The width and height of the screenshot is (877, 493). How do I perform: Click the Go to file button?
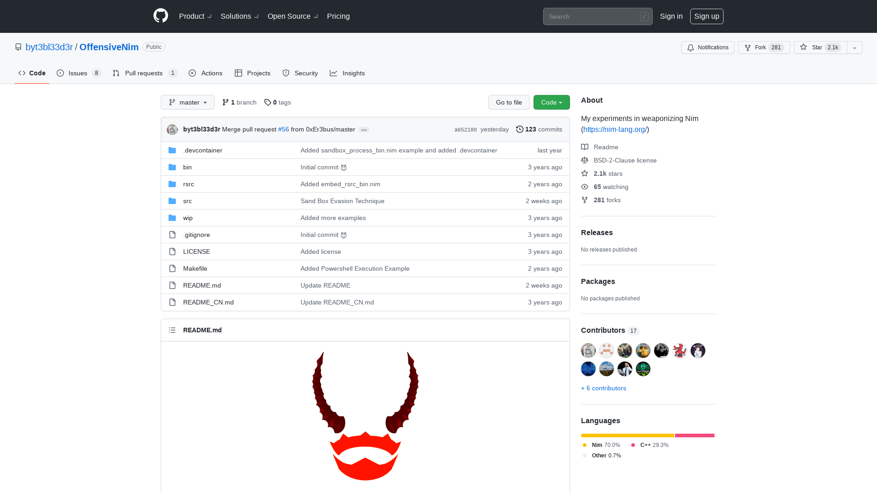[509, 102]
